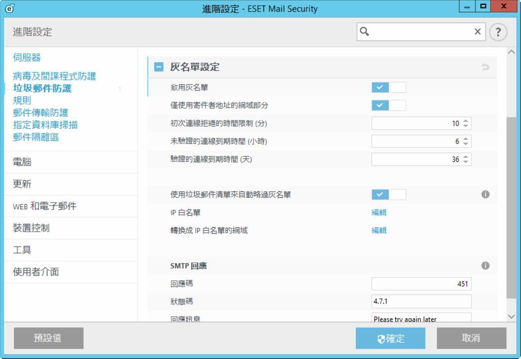Open 電腦 settings category

pyautogui.click(x=71, y=162)
